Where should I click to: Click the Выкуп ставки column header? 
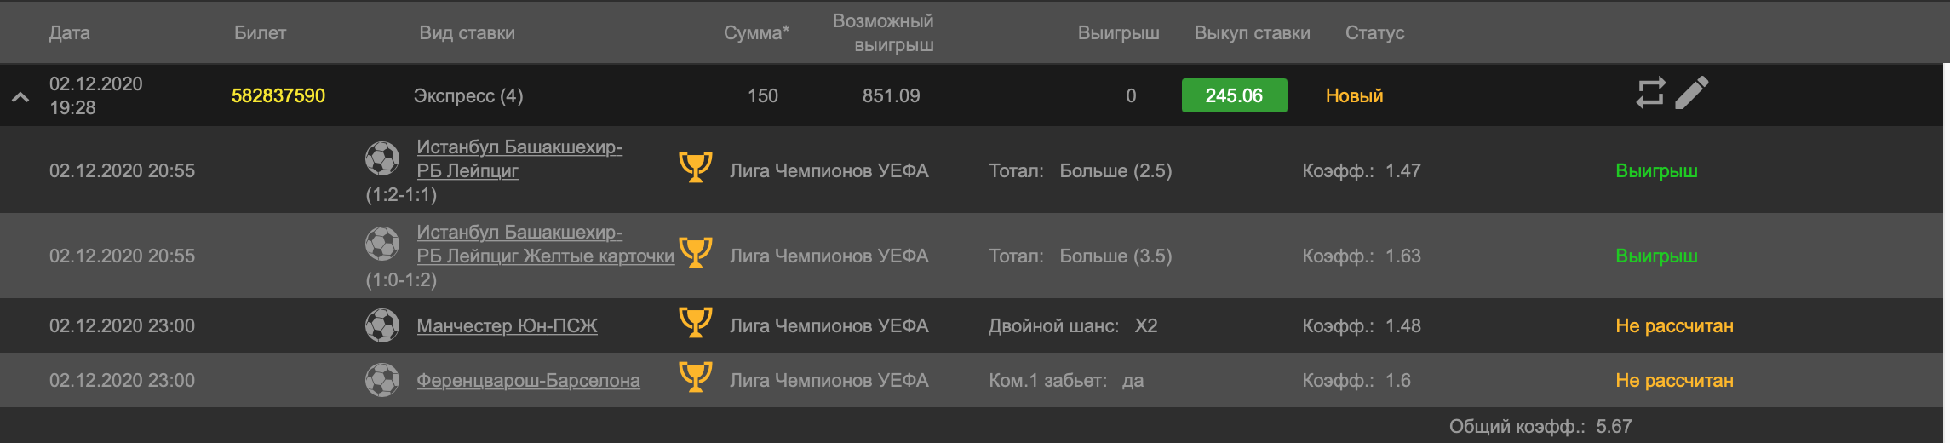pos(1252,33)
